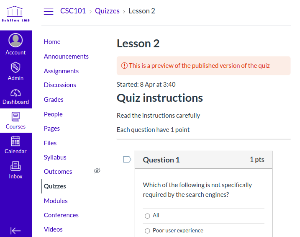This screenshot has width=300, height=237.
Task: Open the Discussions page link
Action: coord(60,85)
